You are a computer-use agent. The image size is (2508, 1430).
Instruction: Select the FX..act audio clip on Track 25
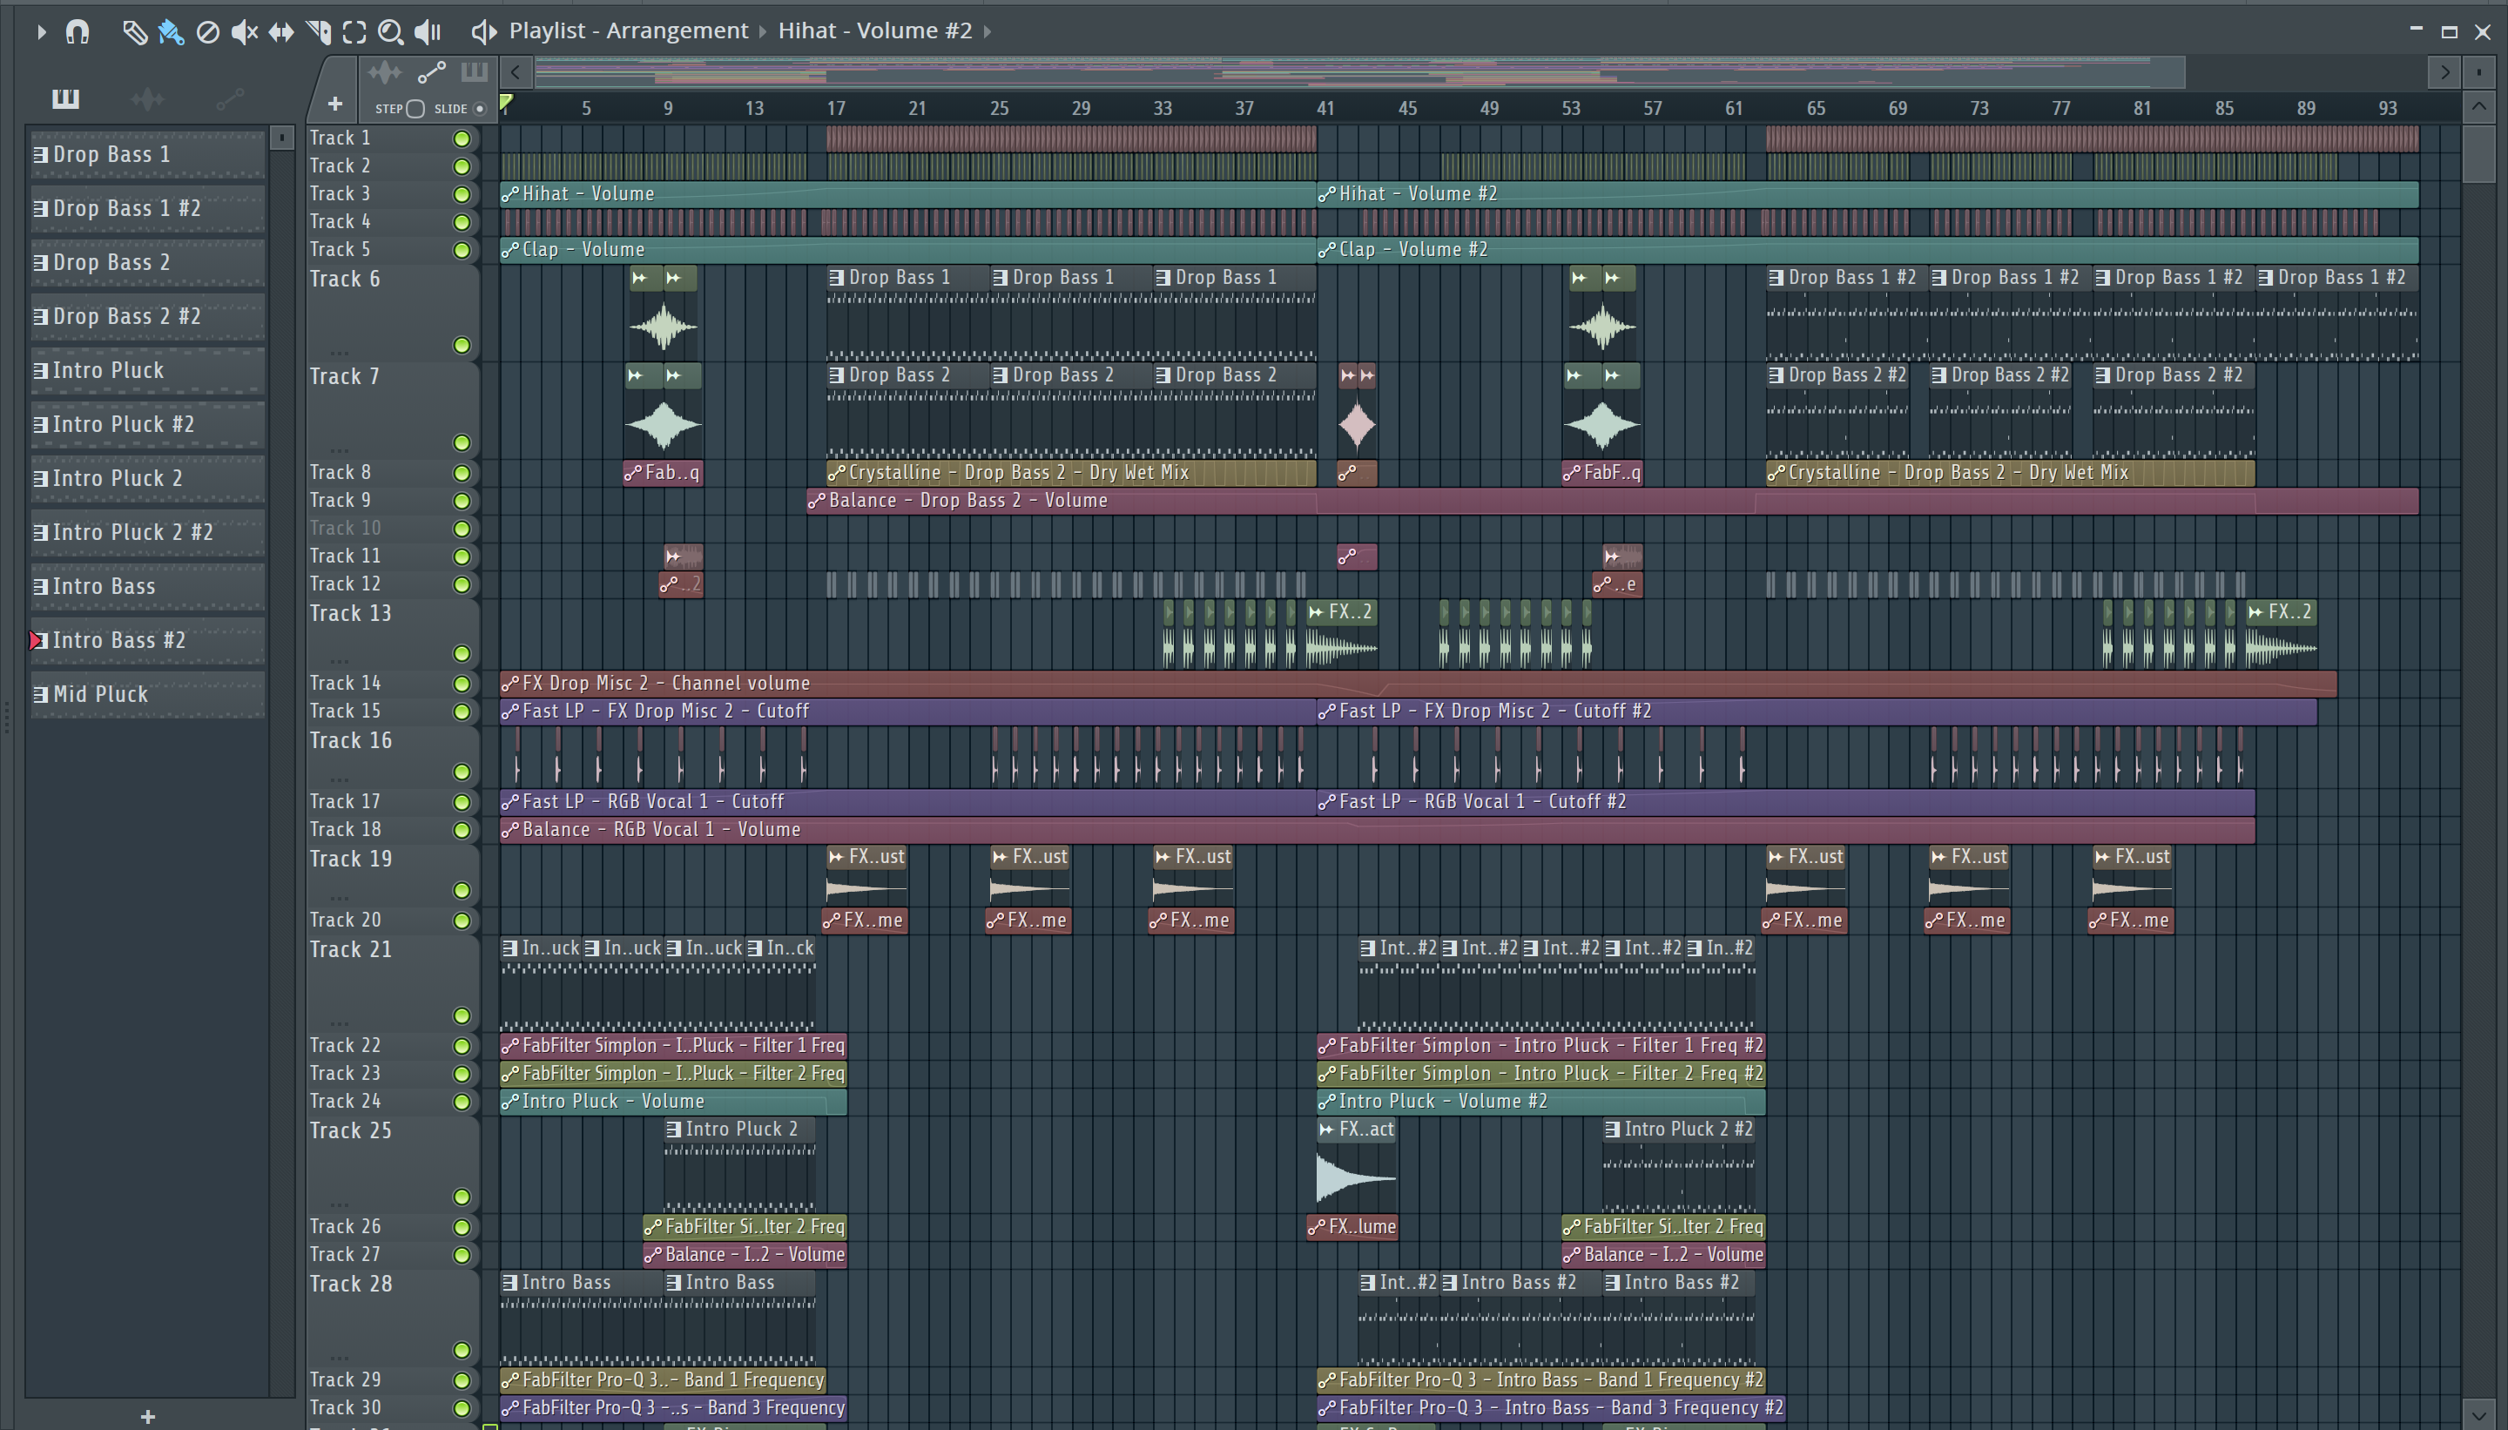point(1356,1165)
